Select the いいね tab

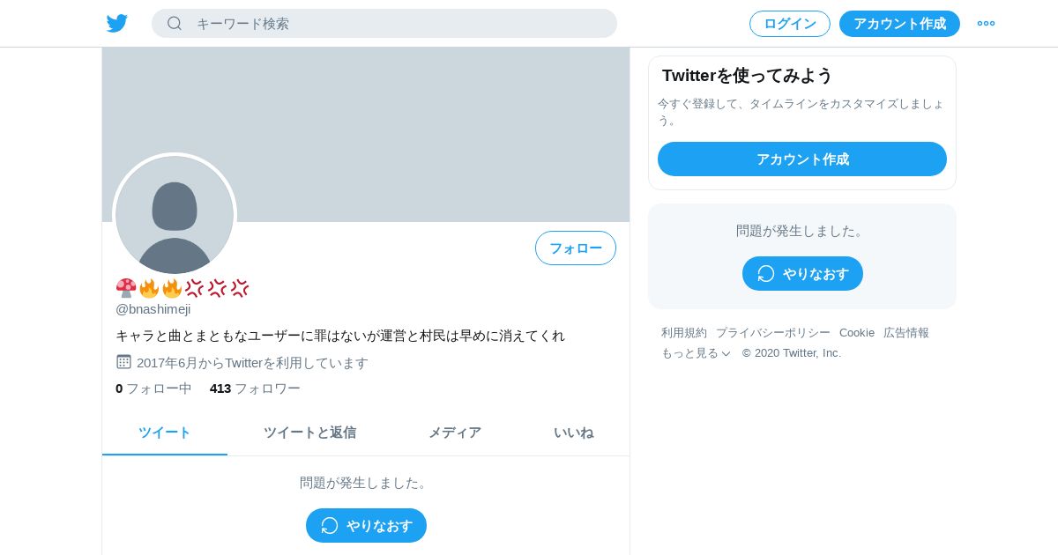point(574,433)
